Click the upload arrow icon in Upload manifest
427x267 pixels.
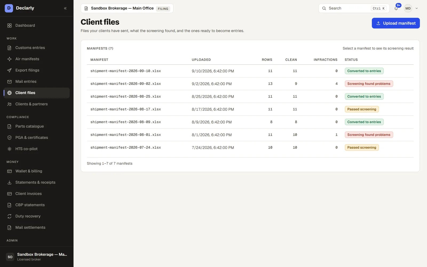378,23
